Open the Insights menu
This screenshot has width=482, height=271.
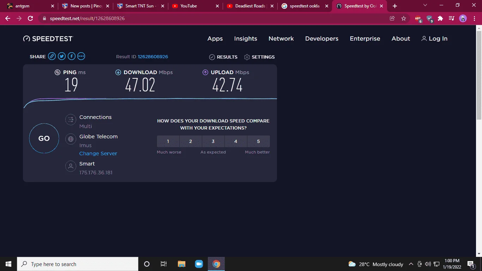246,39
